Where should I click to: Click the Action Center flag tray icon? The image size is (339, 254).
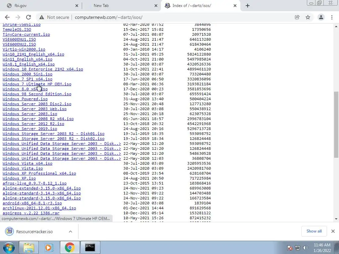coord(289,248)
